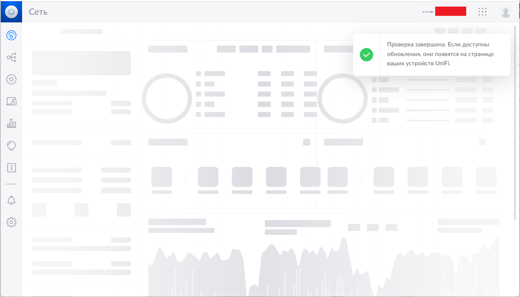The height and width of the screenshot is (297, 520).
Task: View alerts with the bell icon
Action: tap(11, 200)
